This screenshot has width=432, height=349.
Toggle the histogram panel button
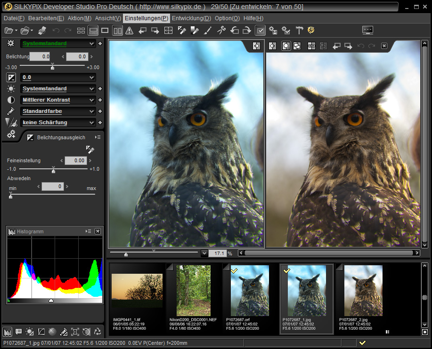(8, 332)
